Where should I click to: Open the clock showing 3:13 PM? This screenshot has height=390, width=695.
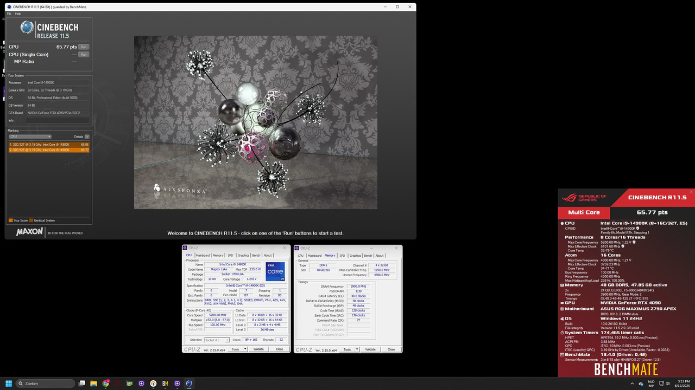[683, 383]
